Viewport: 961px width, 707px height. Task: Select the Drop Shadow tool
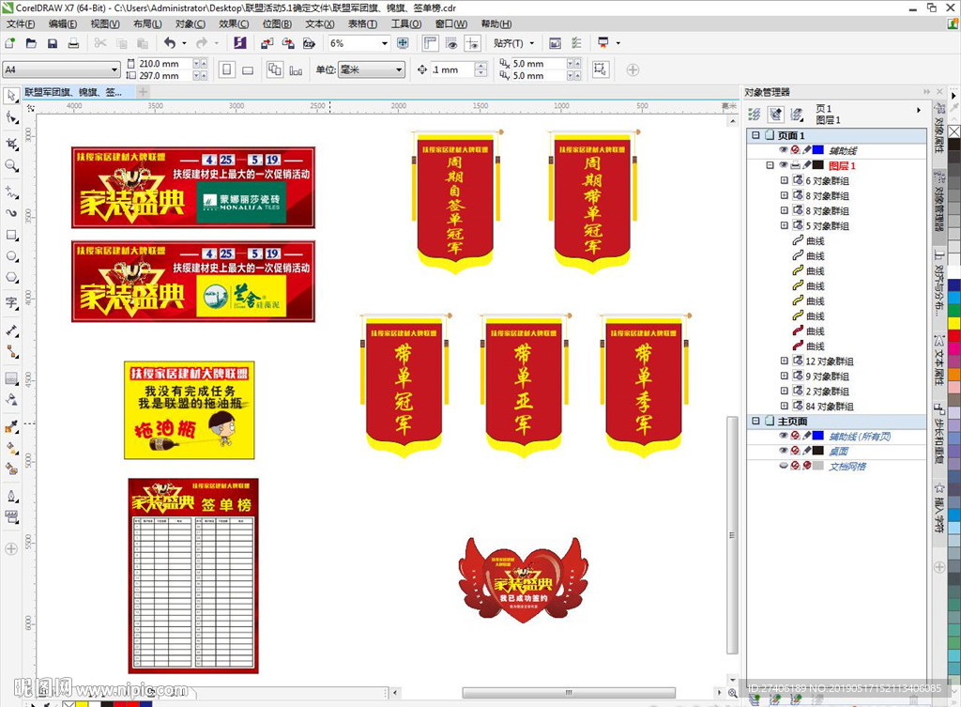[11, 378]
